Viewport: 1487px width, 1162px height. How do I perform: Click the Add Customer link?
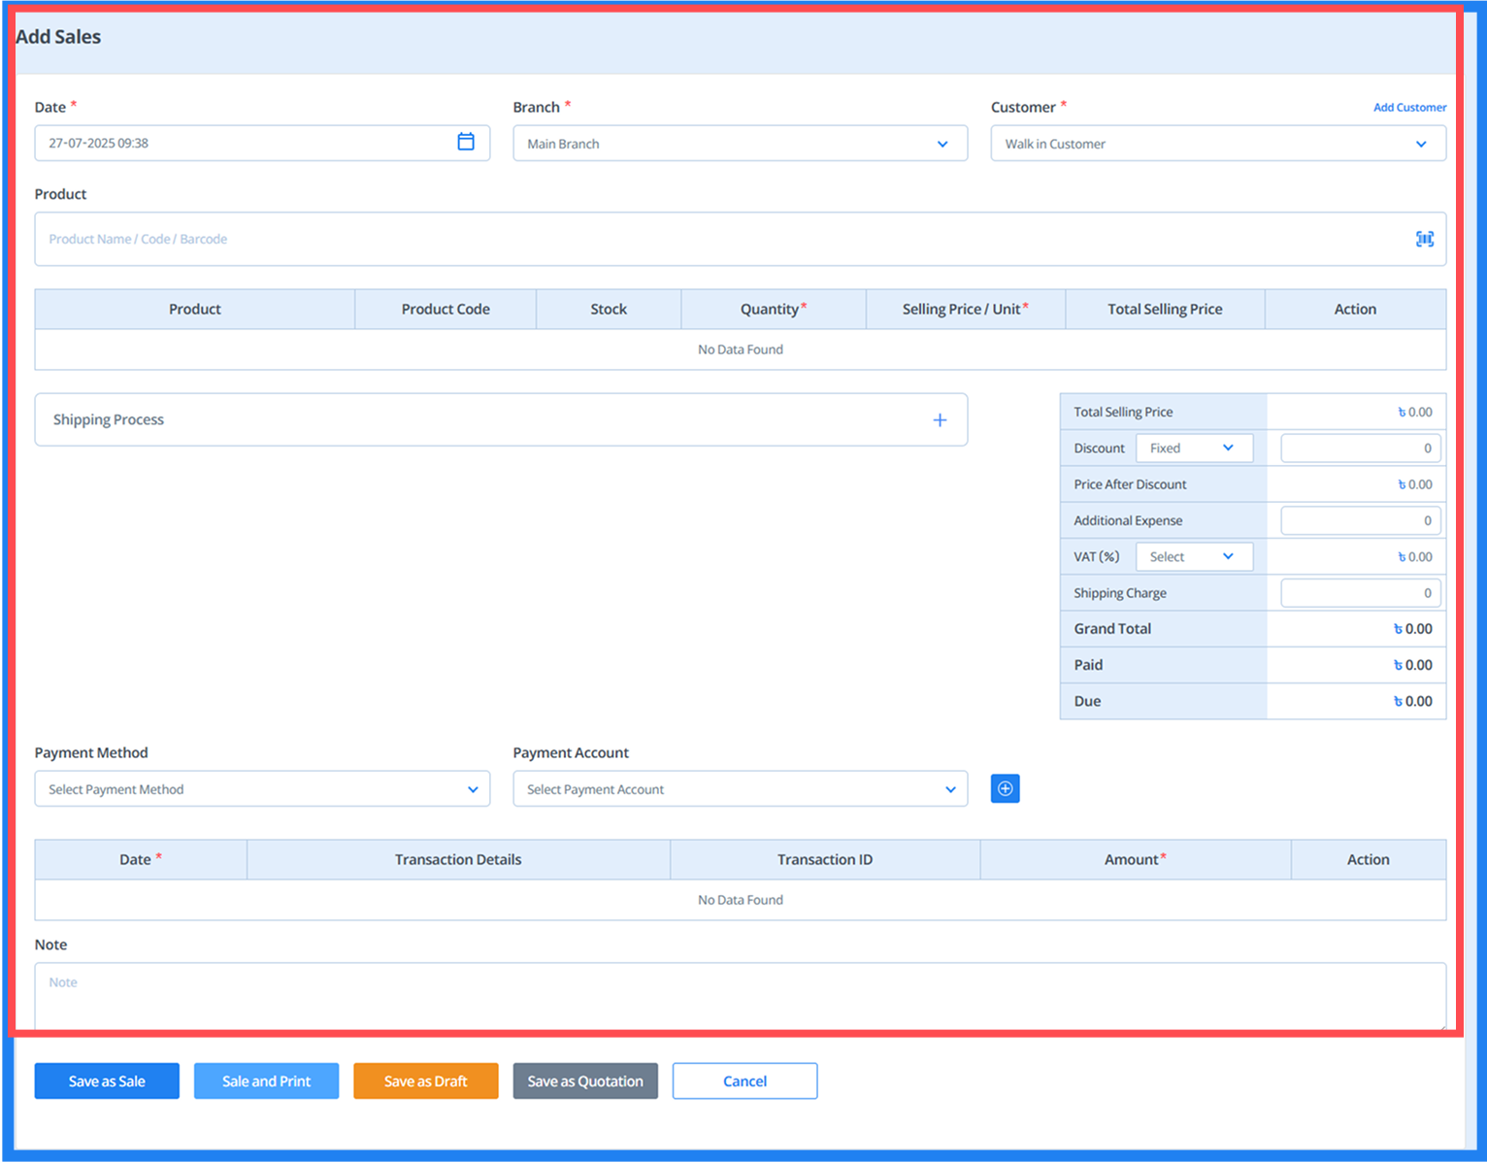(x=1409, y=107)
